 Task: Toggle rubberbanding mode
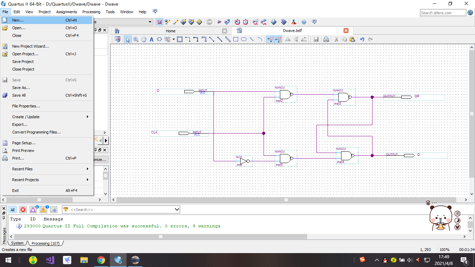click(270, 39)
